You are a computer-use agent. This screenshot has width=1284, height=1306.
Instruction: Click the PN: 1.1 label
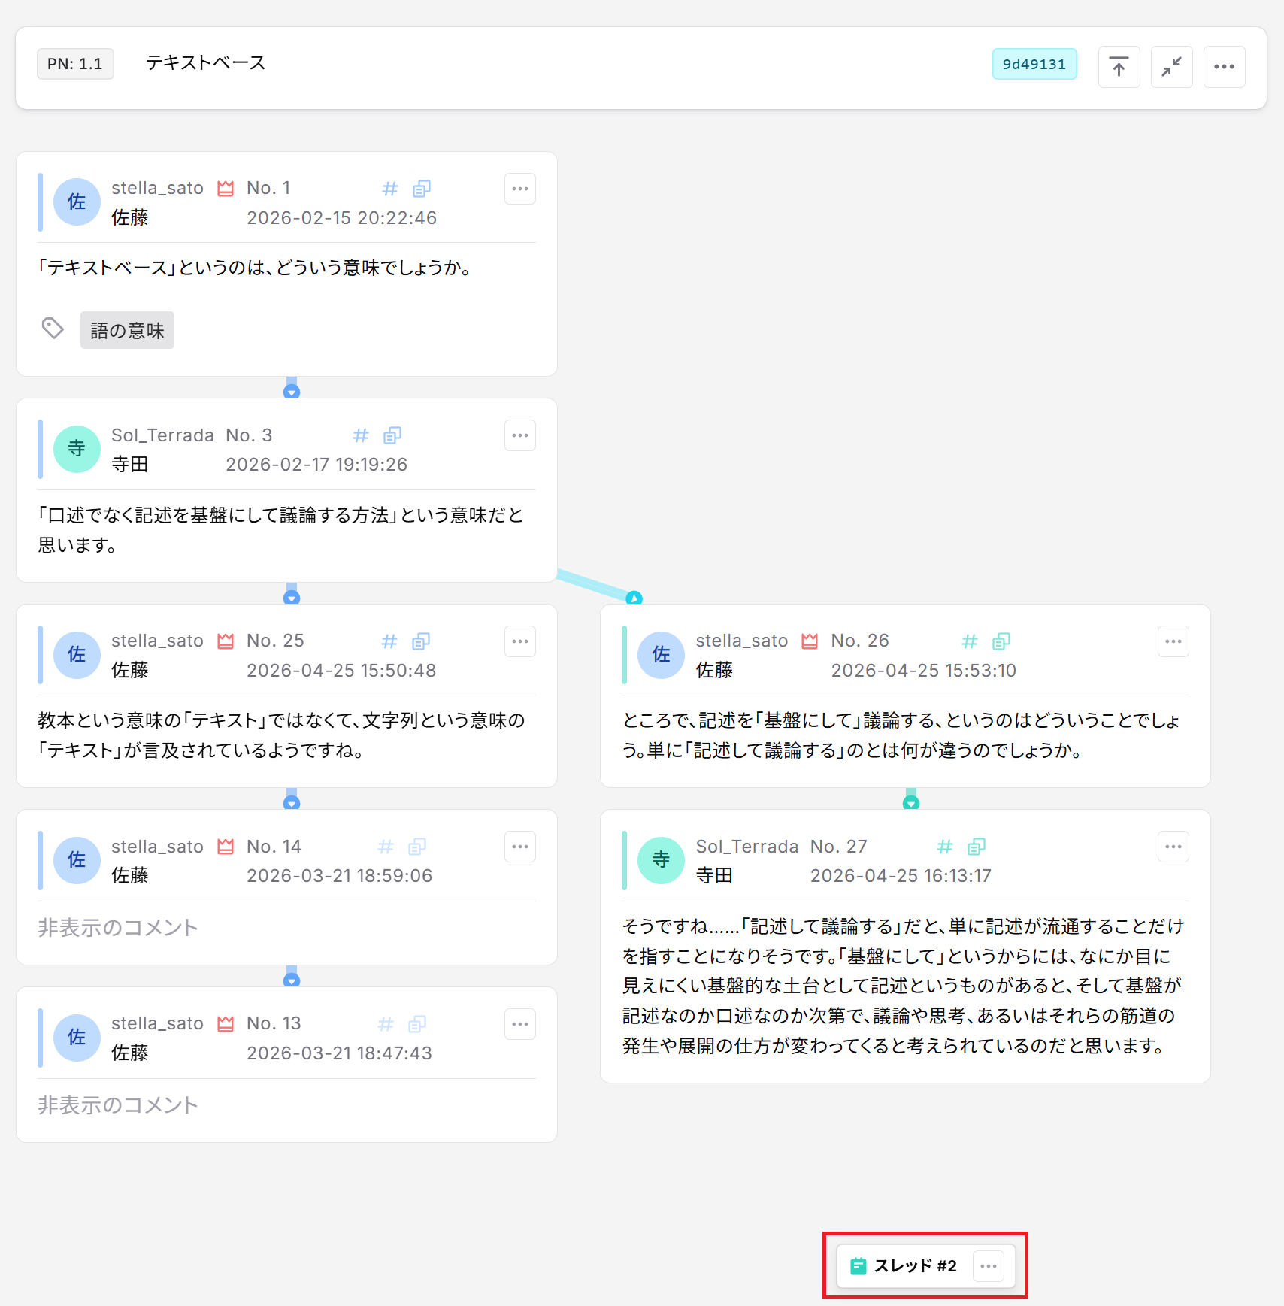click(75, 64)
